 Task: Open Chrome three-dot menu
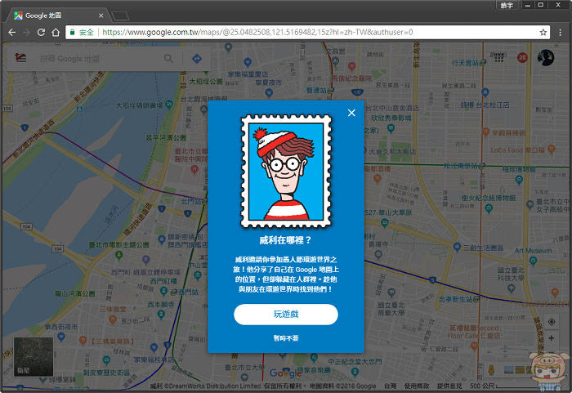point(560,32)
